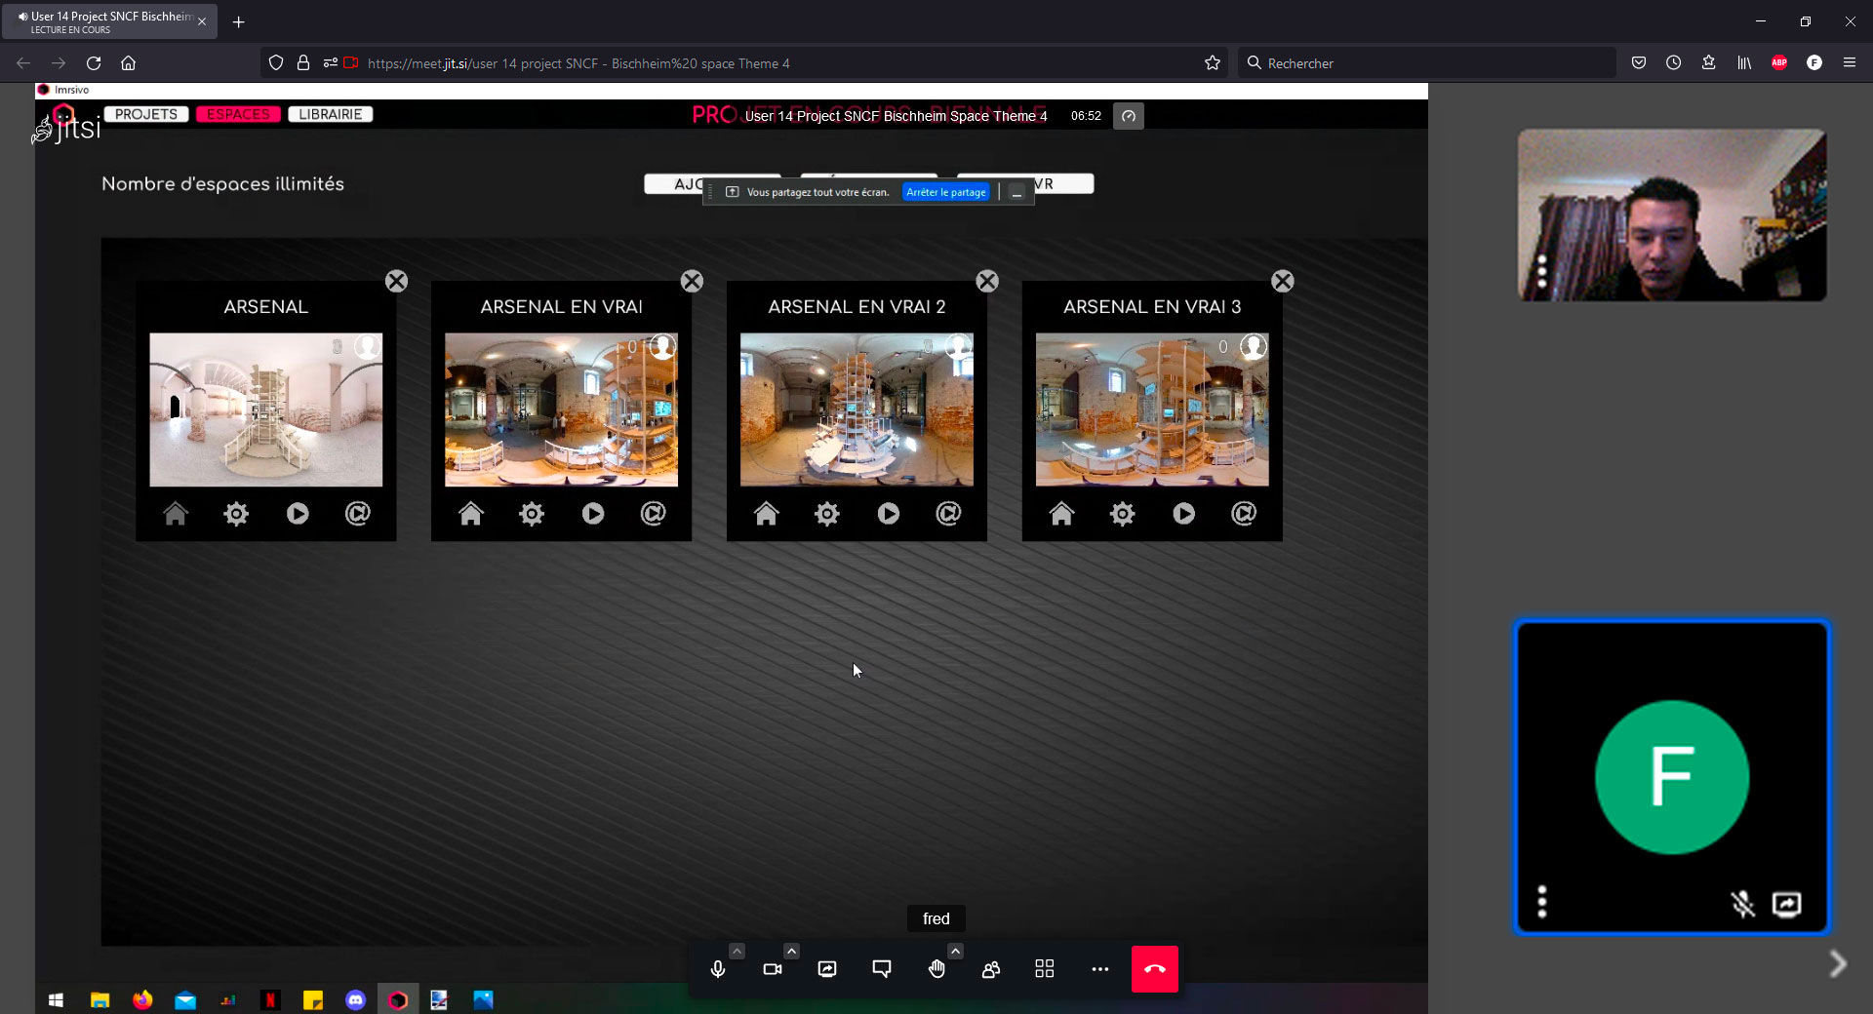Image resolution: width=1873 pixels, height=1014 pixels.
Task: Open Firefox history clock icon
Action: [x=1674, y=63]
